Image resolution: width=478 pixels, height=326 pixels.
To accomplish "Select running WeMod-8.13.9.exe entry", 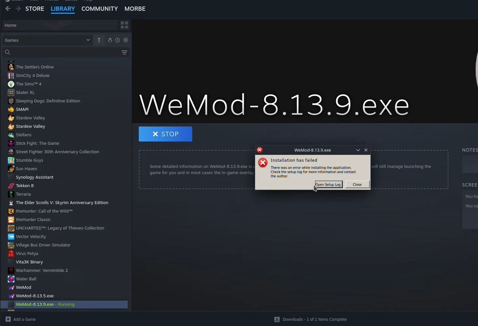I will coord(64,304).
